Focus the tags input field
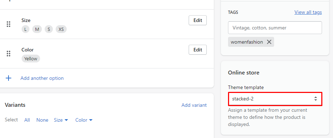 click(x=275, y=28)
